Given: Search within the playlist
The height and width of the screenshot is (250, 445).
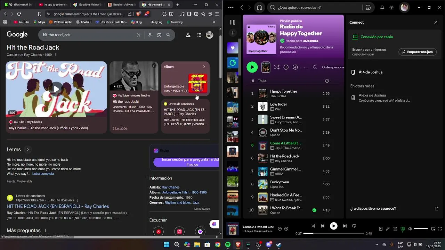Looking at the screenshot, I should 315,67.
